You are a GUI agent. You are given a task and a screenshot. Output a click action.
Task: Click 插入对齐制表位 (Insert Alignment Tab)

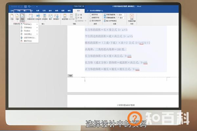pos(110,21)
